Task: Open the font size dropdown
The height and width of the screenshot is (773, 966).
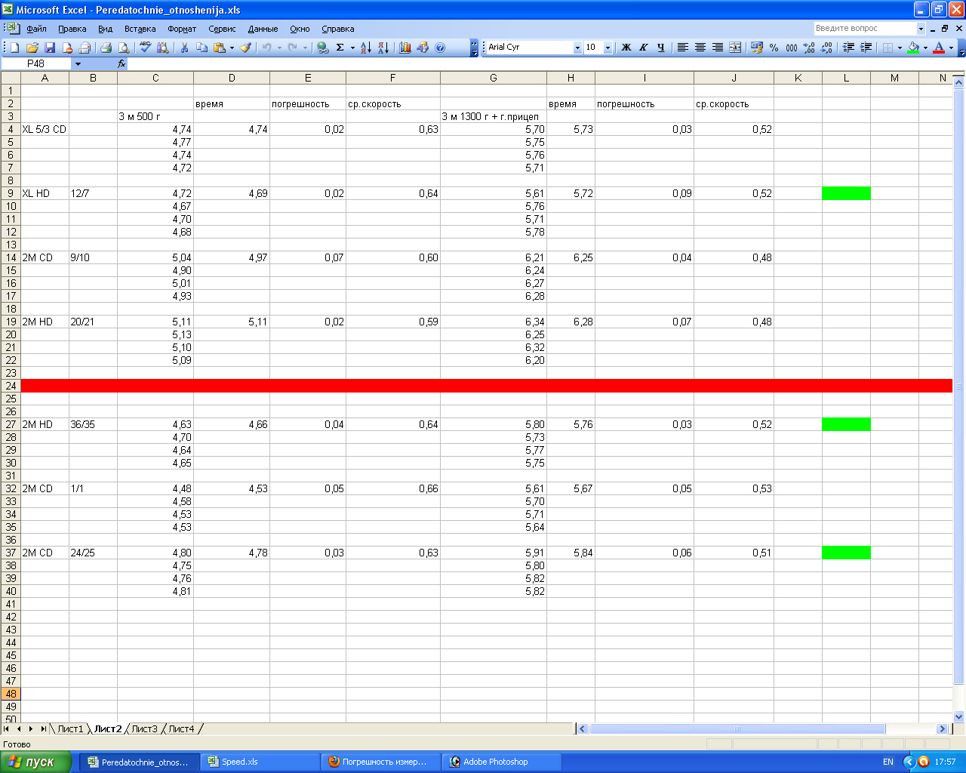Action: [x=608, y=48]
